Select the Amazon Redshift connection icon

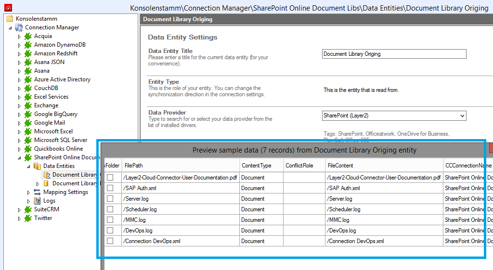[28, 53]
